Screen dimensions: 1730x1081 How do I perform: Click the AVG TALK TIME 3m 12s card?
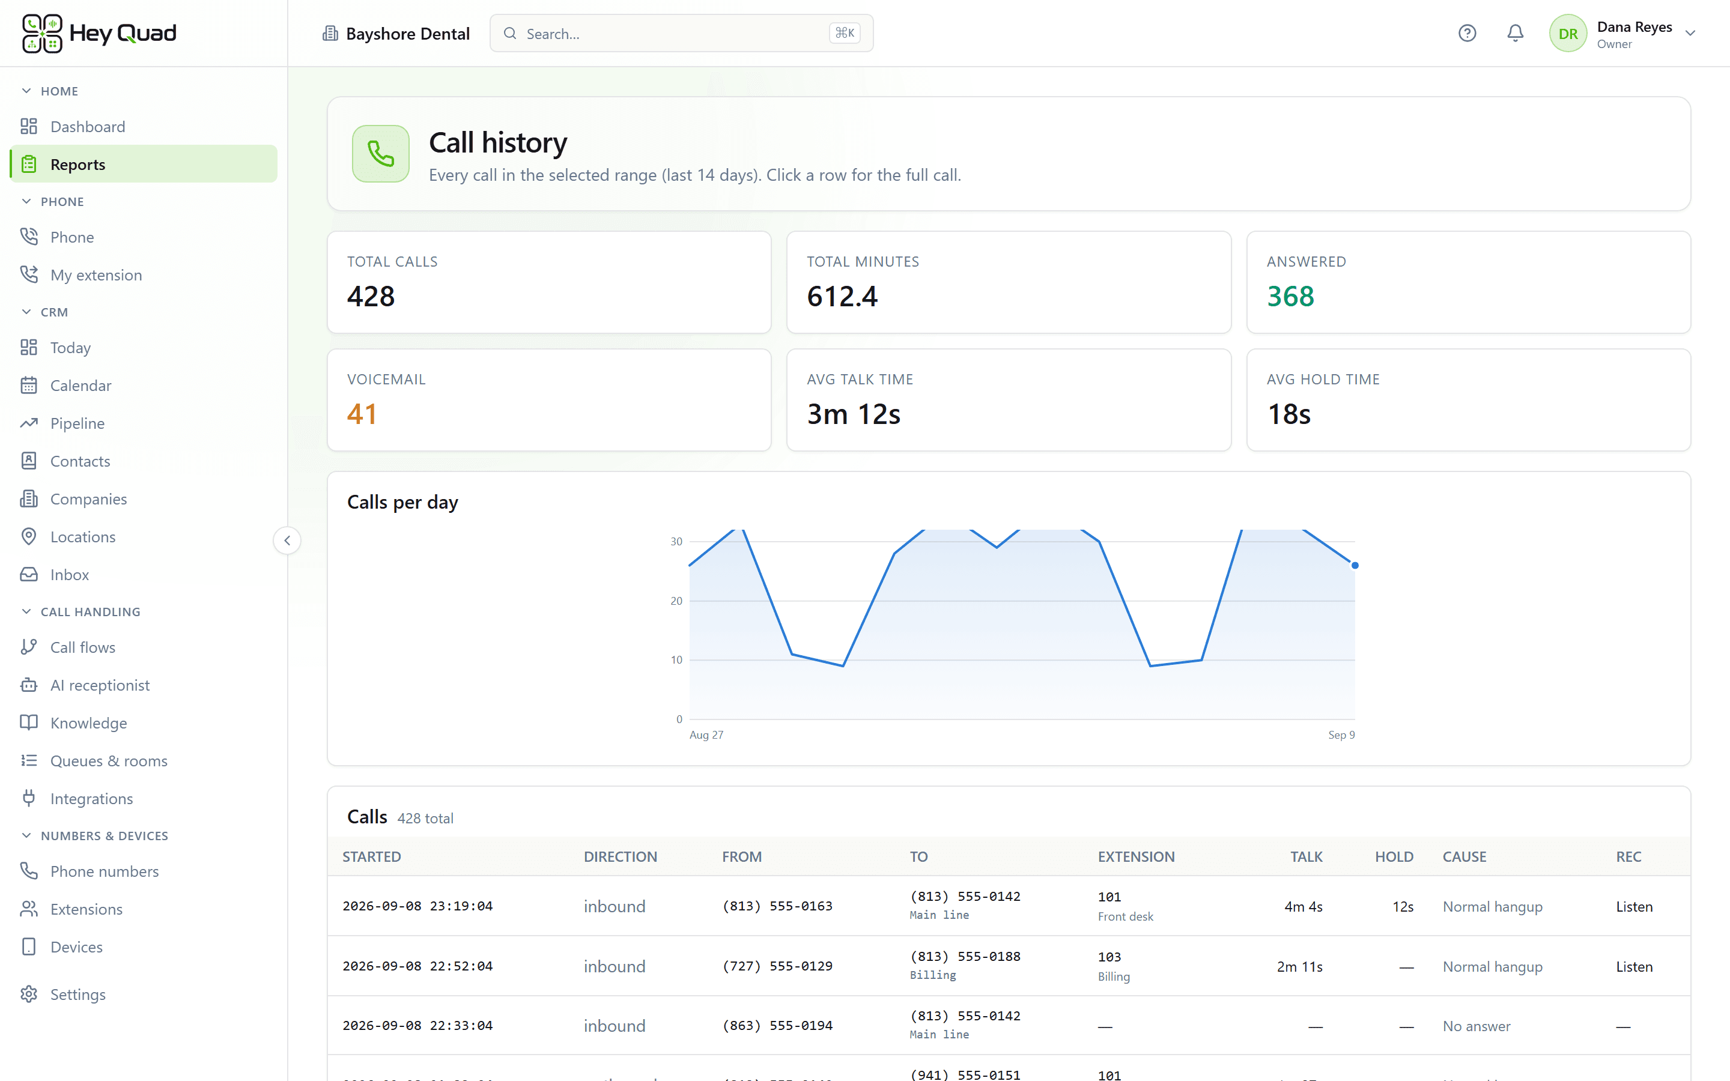click(1008, 399)
